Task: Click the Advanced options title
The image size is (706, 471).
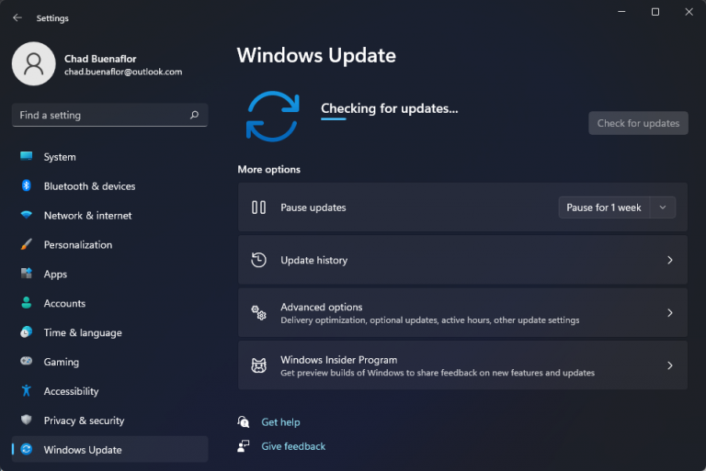Action: (322, 307)
